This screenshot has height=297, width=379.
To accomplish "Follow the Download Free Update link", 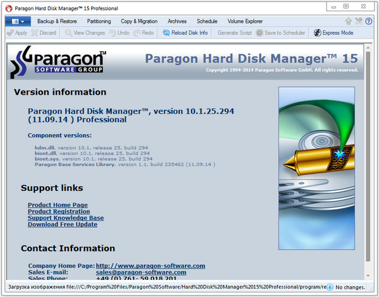I will coord(62,224).
